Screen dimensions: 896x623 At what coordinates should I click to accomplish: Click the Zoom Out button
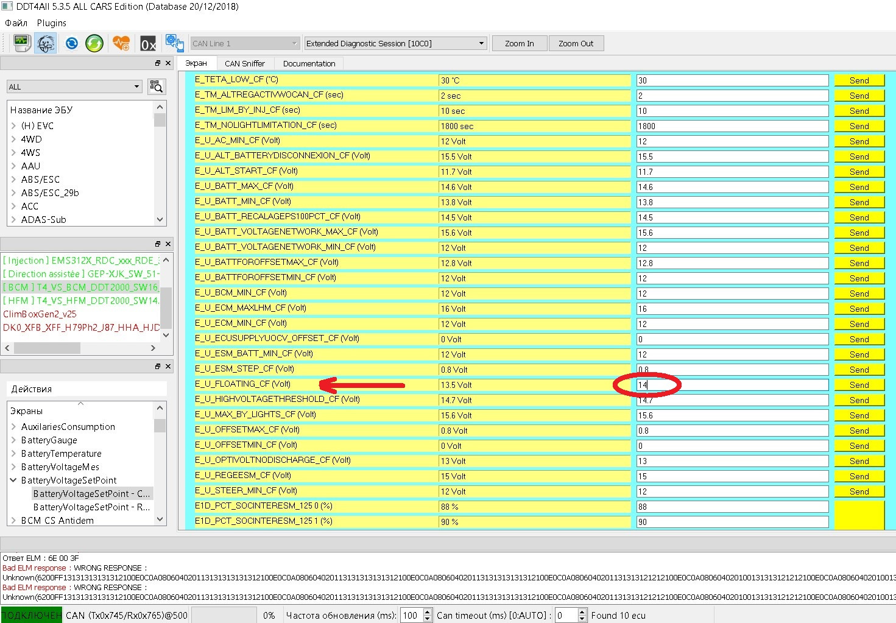(x=576, y=43)
